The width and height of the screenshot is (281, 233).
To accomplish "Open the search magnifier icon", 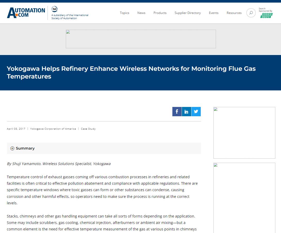I will (x=251, y=13).
